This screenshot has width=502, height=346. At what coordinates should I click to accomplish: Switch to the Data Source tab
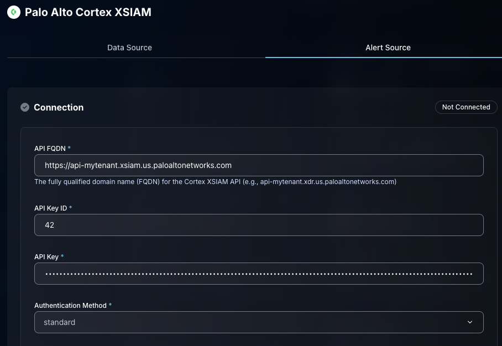coord(129,48)
